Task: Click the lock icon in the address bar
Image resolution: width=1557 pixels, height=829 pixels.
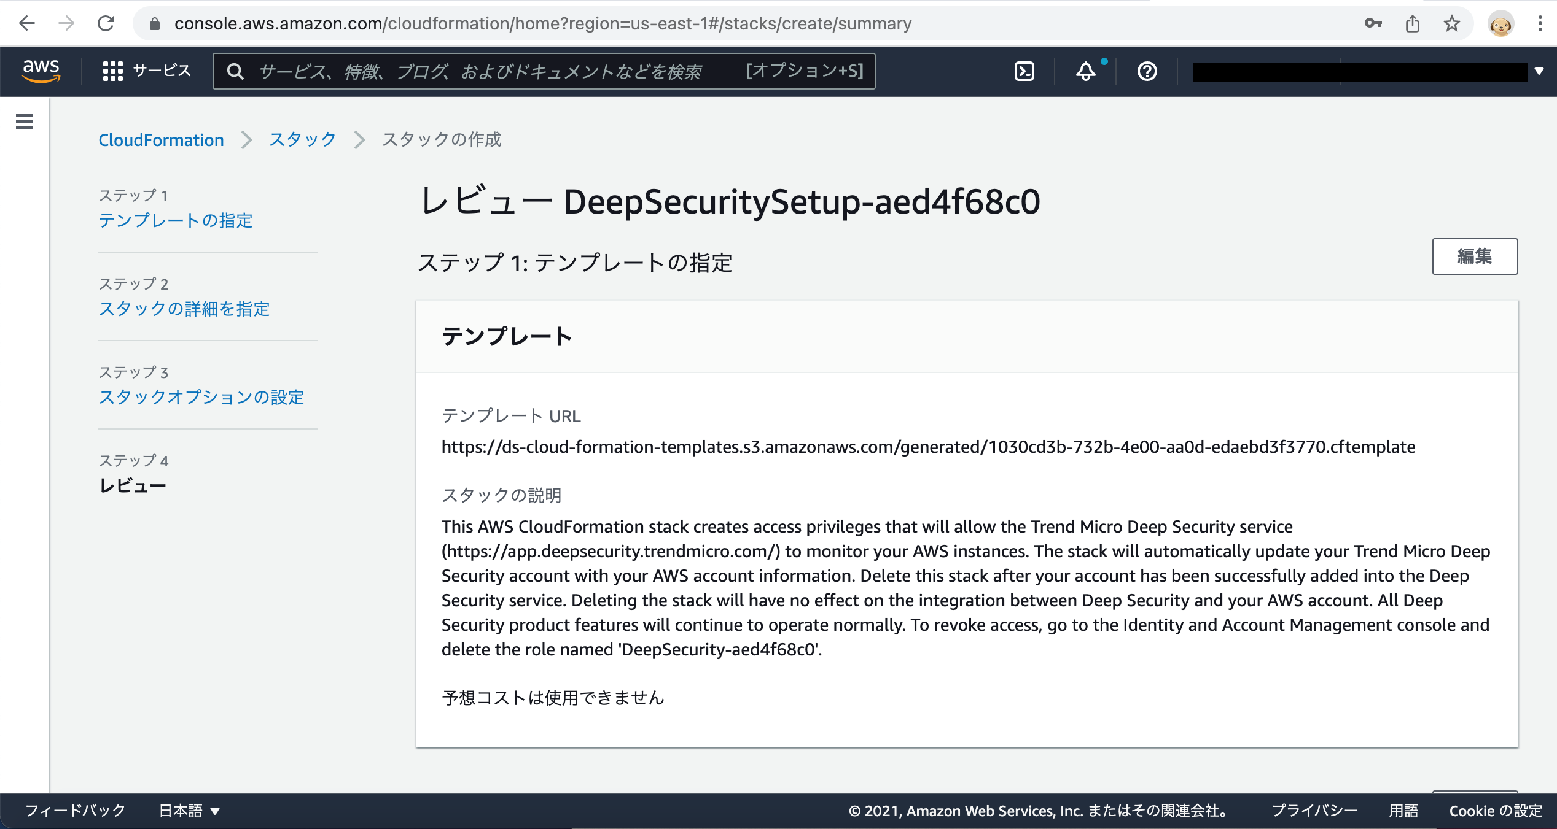Action: [155, 23]
